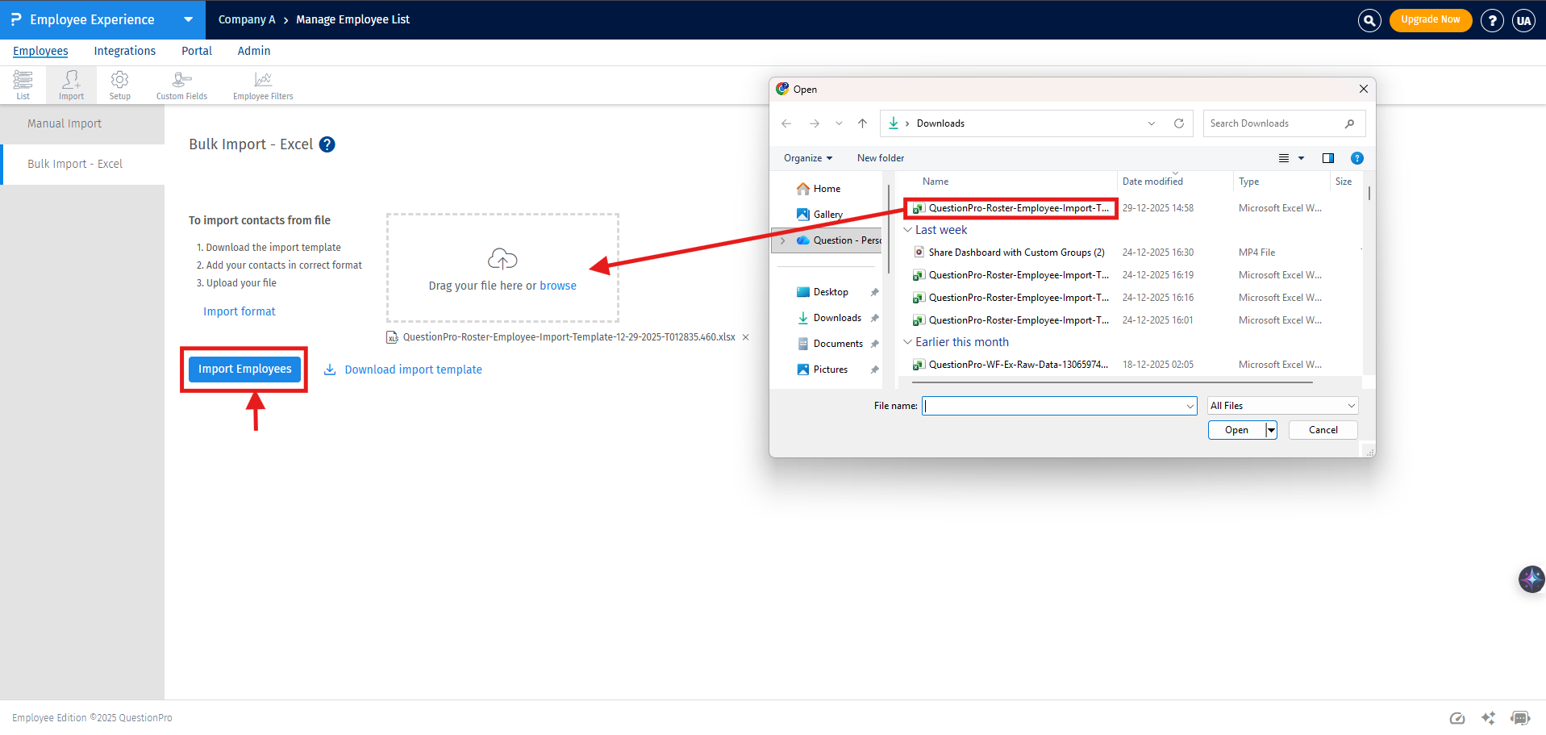Open the file dialog help icon

[1357, 158]
